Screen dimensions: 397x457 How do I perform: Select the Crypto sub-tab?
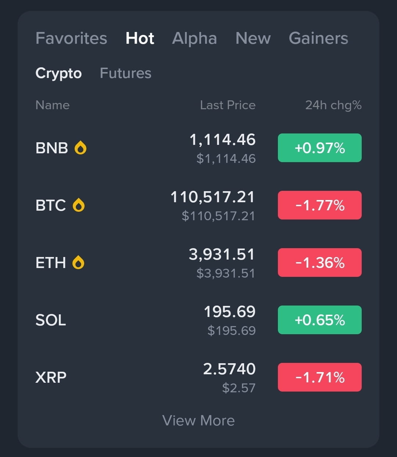58,73
